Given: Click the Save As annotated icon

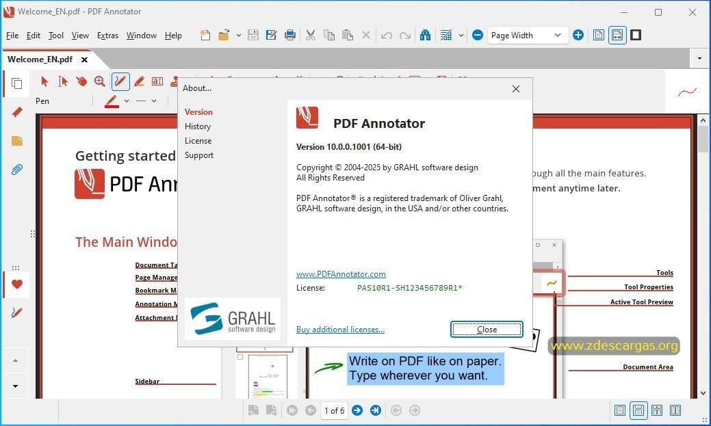Looking at the screenshot, I should pyautogui.click(x=271, y=35).
